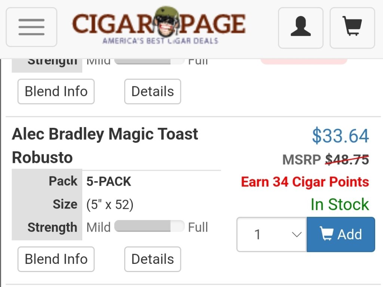This screenshot has height=287, width=383.
Task: Click the In Stock status label
Action: pyautogui.click(x=340, y=204)
